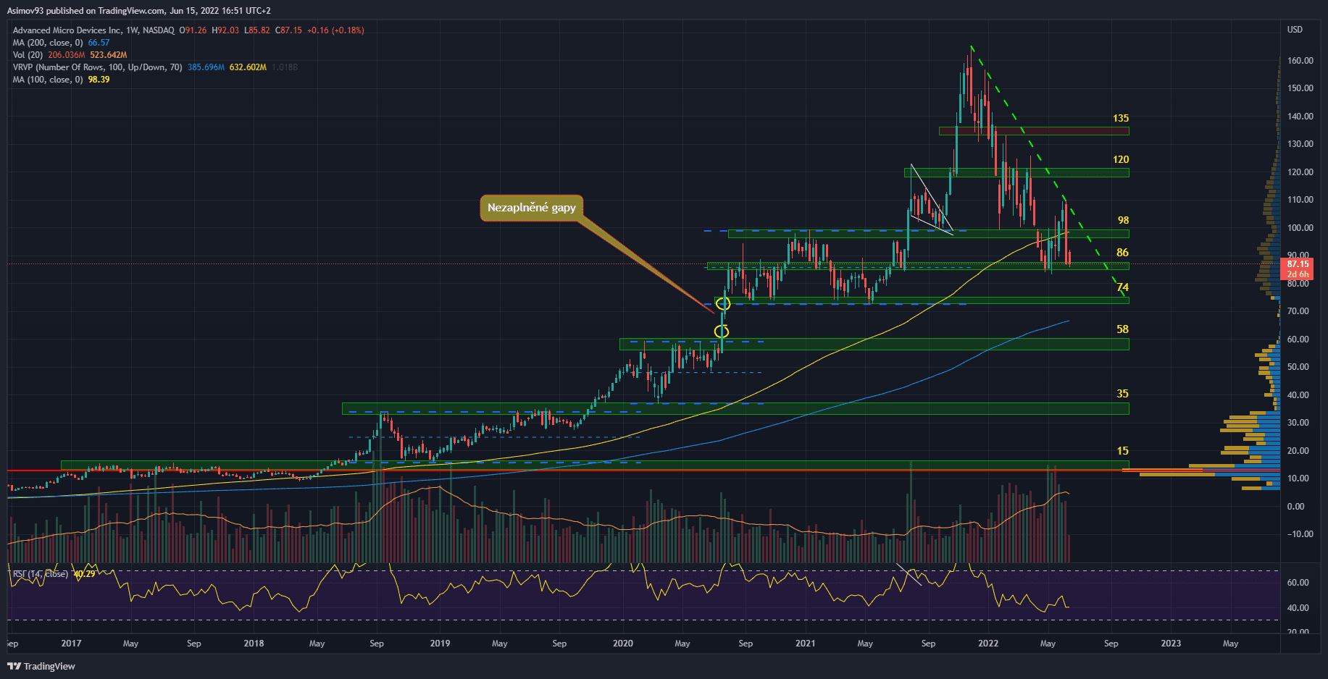This screenshot has height=679, width=1328.
Task: Select the lower yellow gap circle marker
Action: coord(722,332)
